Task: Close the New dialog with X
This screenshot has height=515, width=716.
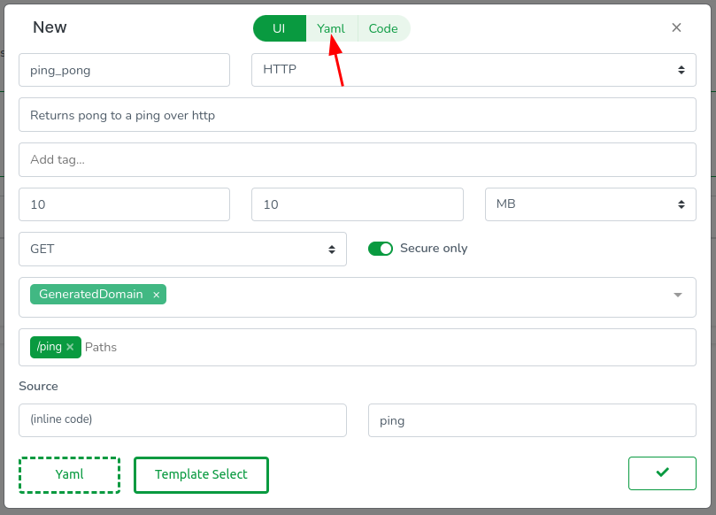Action: pos(676,27)
